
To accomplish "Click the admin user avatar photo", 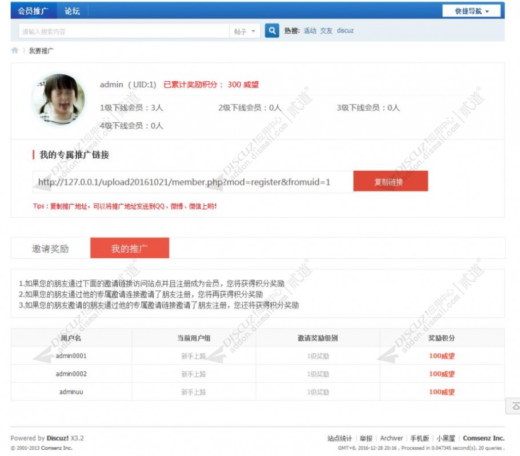I will coord(58,99).
